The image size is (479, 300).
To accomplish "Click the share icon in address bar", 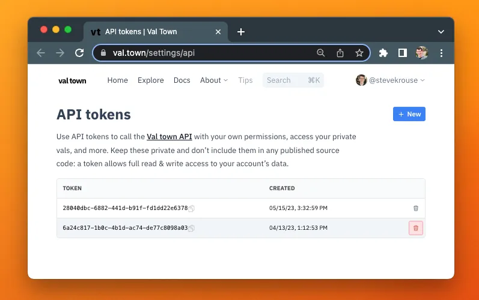I will (340, 53).
